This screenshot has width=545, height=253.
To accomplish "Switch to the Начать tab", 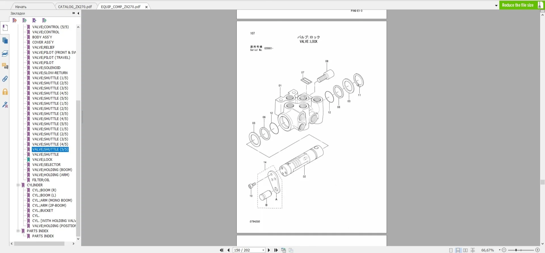I will click(x=21, y=7).
